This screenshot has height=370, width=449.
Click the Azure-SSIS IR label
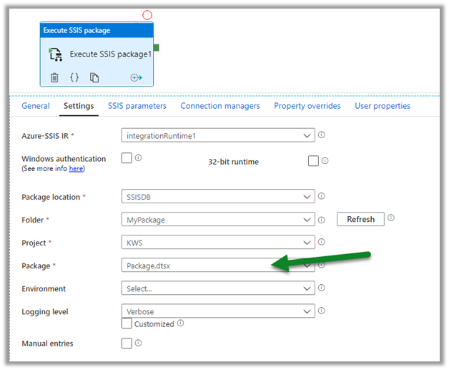(45, 136)
